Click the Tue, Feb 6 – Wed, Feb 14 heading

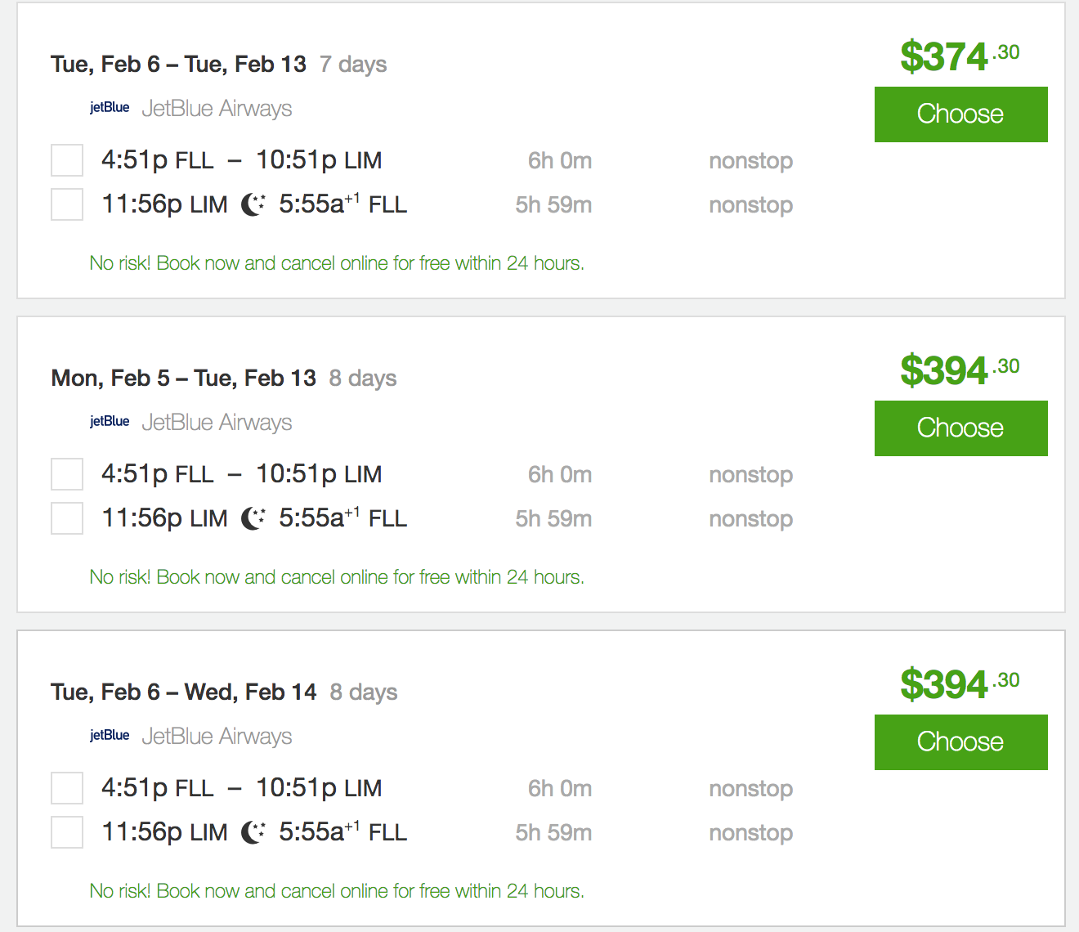183,692
